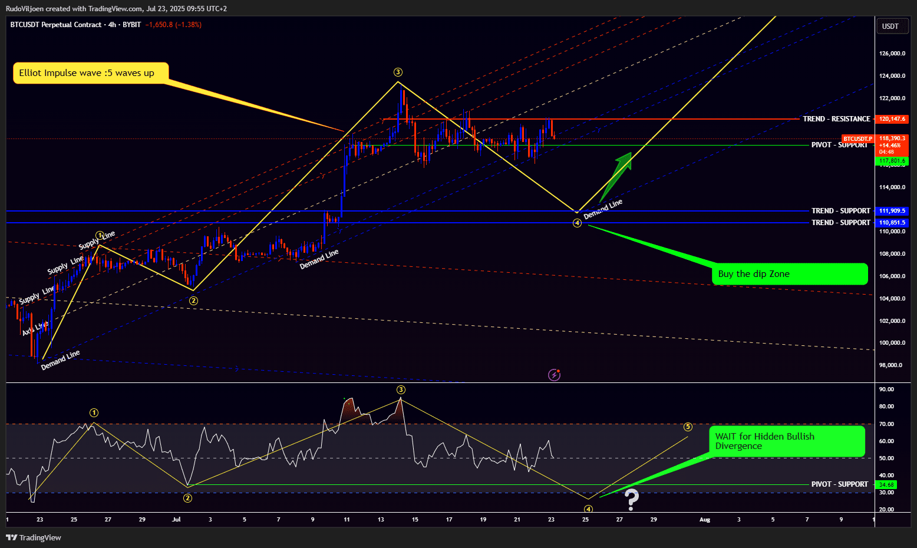Click 100,000.0 on the price axis
The width and height of the screenshot is (917, 548).
point(892,343)
